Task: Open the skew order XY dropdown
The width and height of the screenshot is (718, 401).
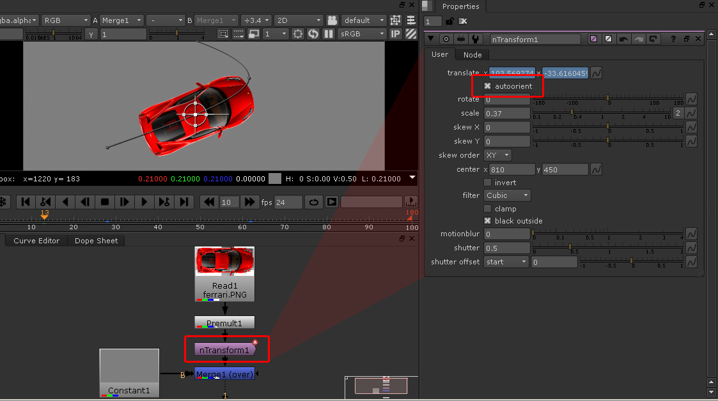Action: [x=497, y=155]
